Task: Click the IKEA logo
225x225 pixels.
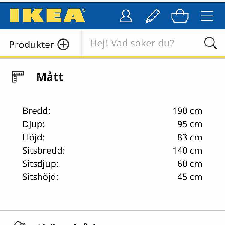Action: coord(47,16)
